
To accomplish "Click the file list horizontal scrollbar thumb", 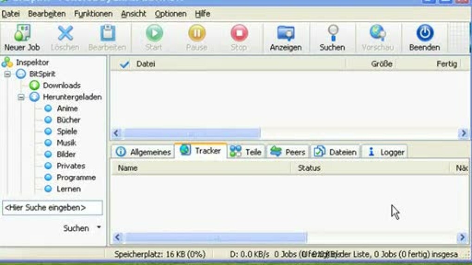I will click(191, 133).
